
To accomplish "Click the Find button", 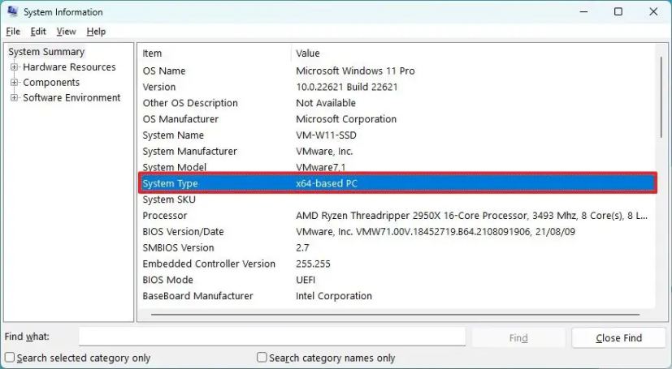I will (518, 338).
